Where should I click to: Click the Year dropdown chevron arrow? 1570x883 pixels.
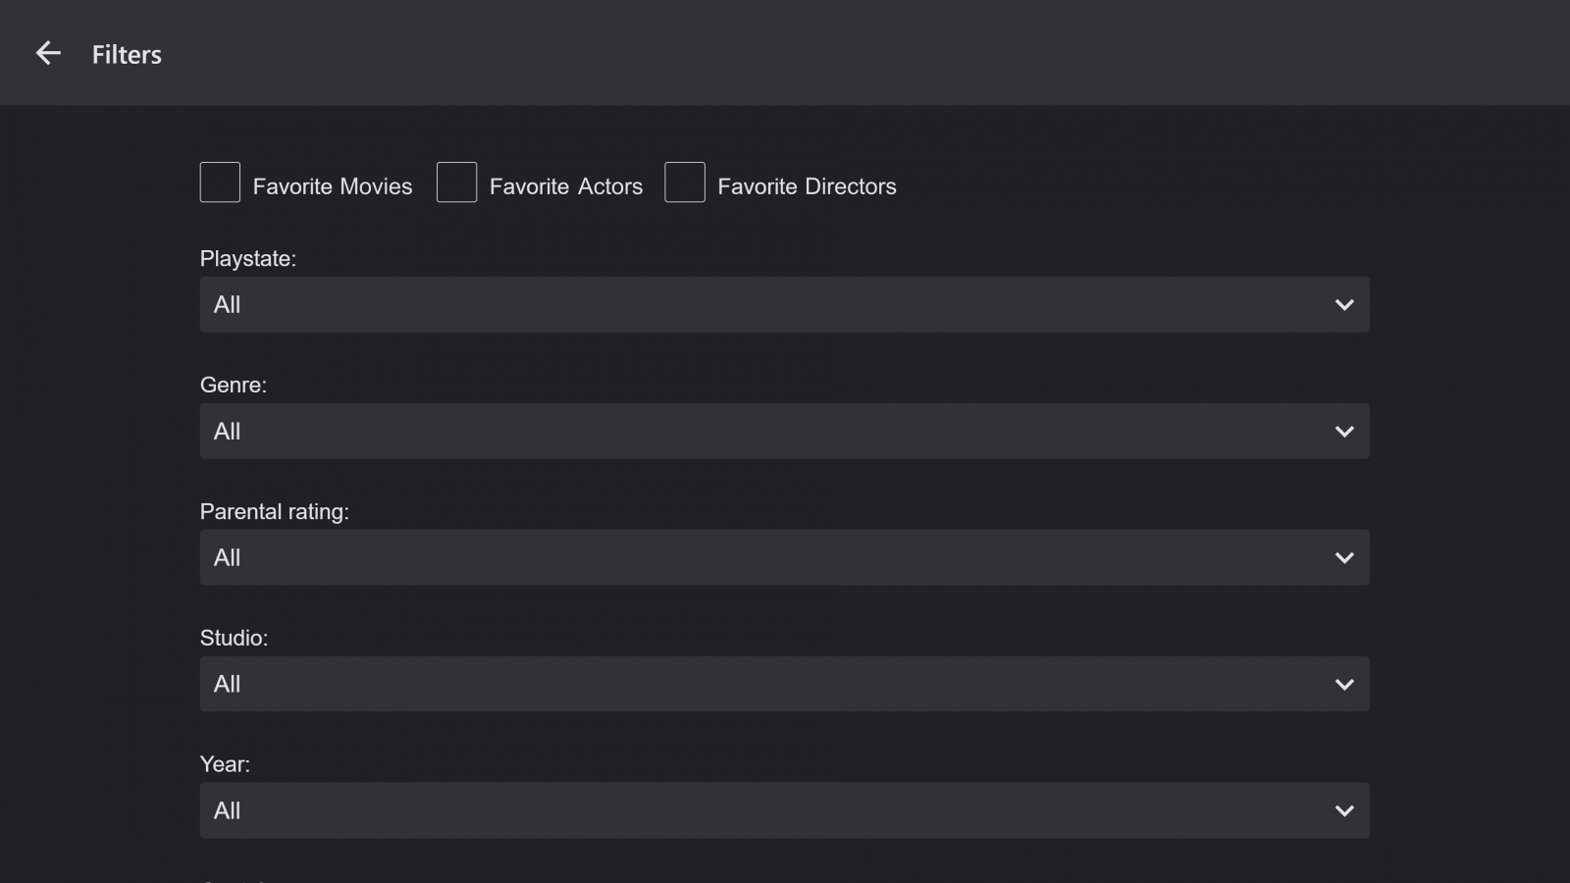coord(1344,811)
